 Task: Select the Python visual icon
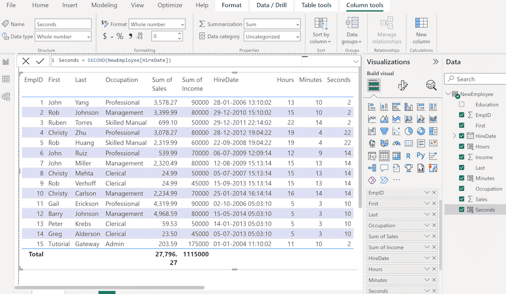tap(420, 155)
